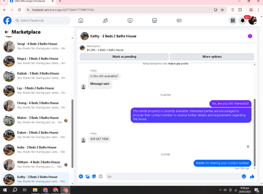Open Chrome three-dot menu

258,10
